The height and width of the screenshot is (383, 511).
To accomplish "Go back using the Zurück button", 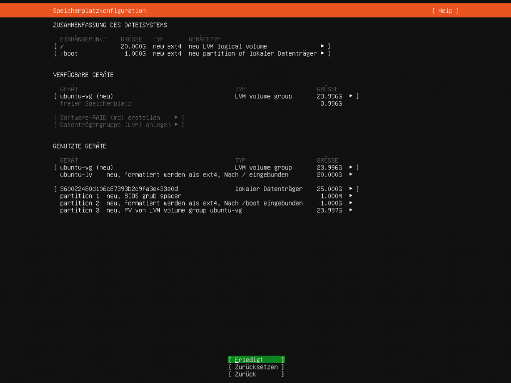I will pos(256,374).
